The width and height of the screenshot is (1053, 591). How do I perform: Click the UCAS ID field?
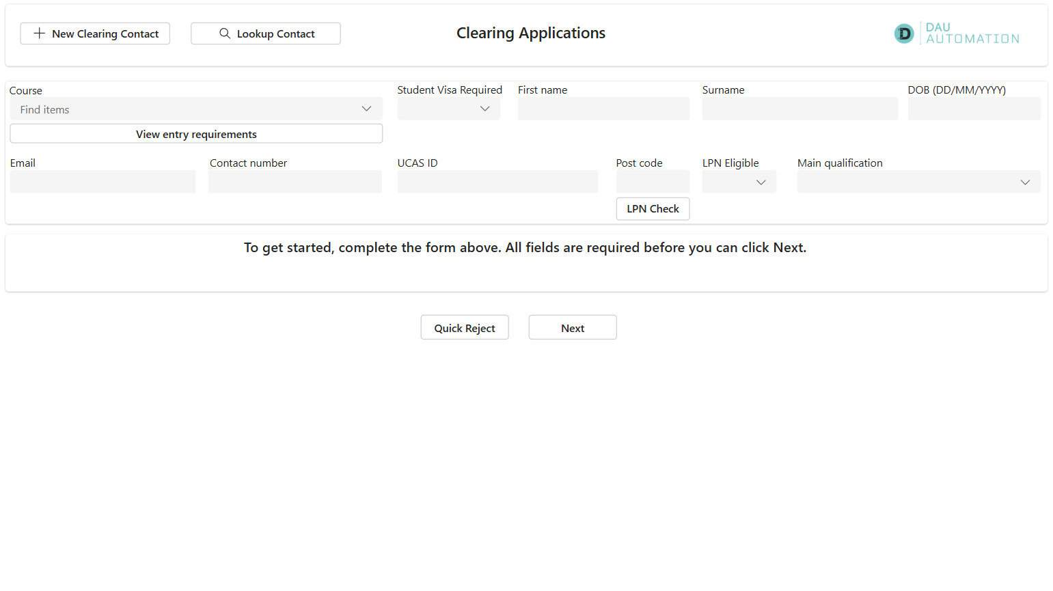(x=497, y=181)
